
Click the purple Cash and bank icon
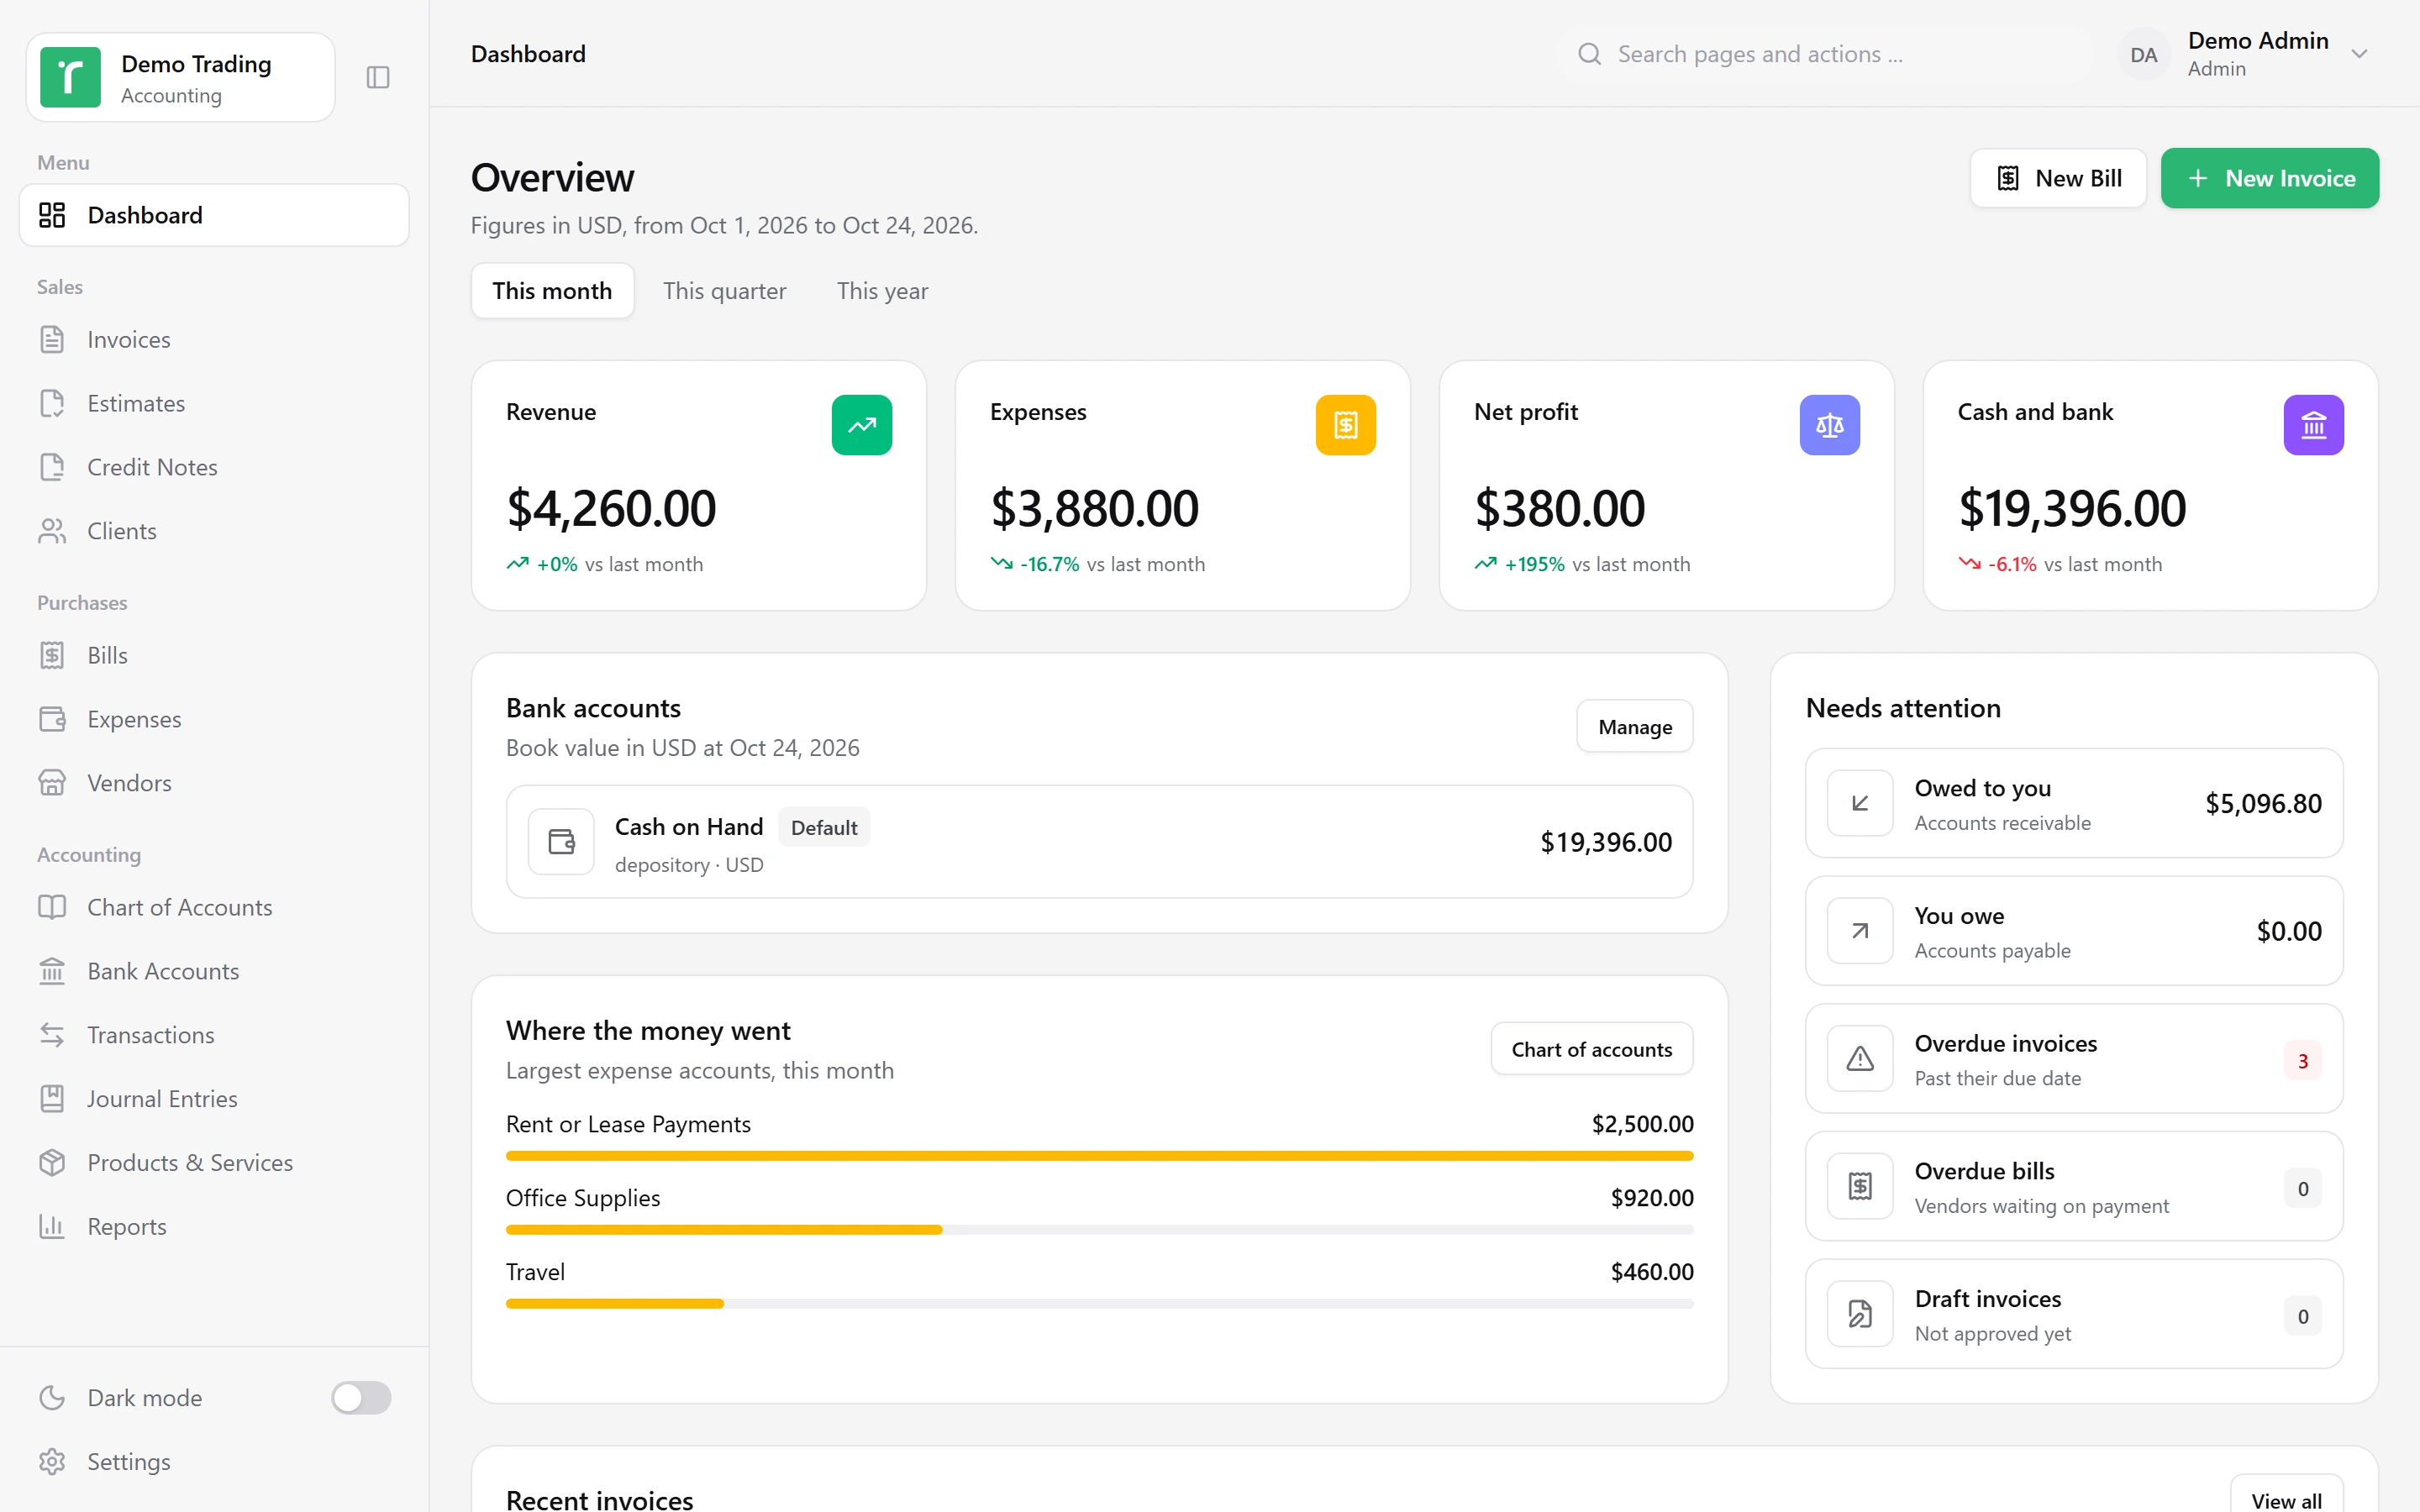coord(2313,425)
